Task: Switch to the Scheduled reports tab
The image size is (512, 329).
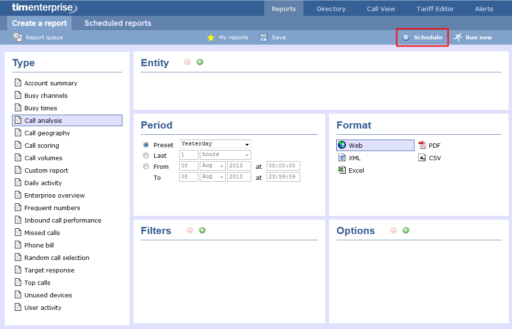Action: pyautogui.click(x=117, y=23)
